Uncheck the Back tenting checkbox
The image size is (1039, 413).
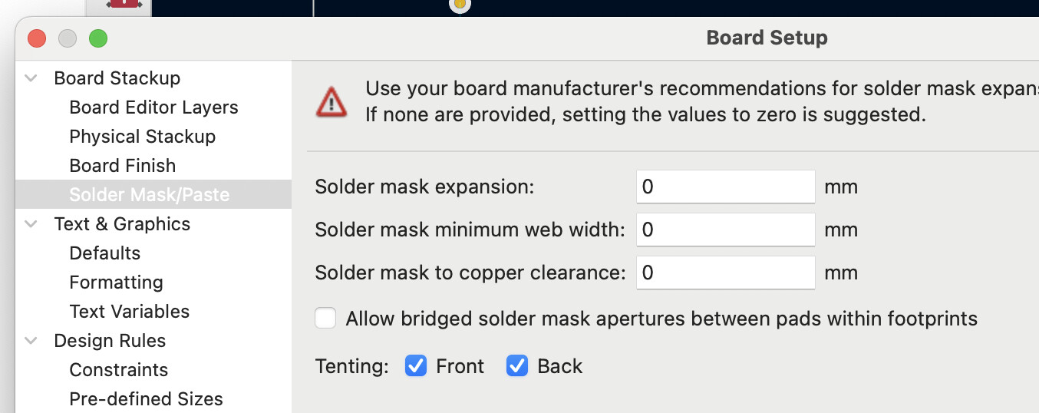click(517, 366)
